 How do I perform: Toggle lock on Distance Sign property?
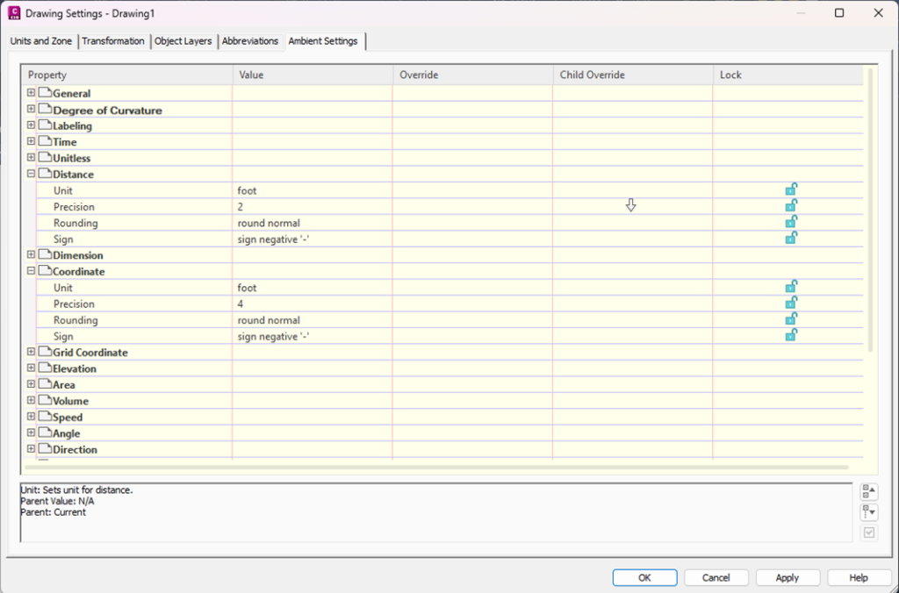(x=792, y=238)
